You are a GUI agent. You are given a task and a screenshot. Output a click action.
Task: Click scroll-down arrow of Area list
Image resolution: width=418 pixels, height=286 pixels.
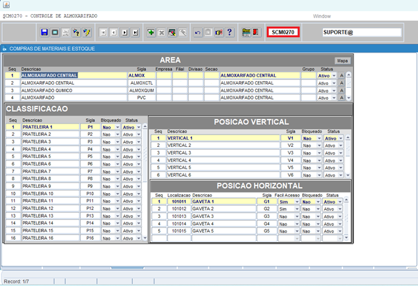pos(348,98)
